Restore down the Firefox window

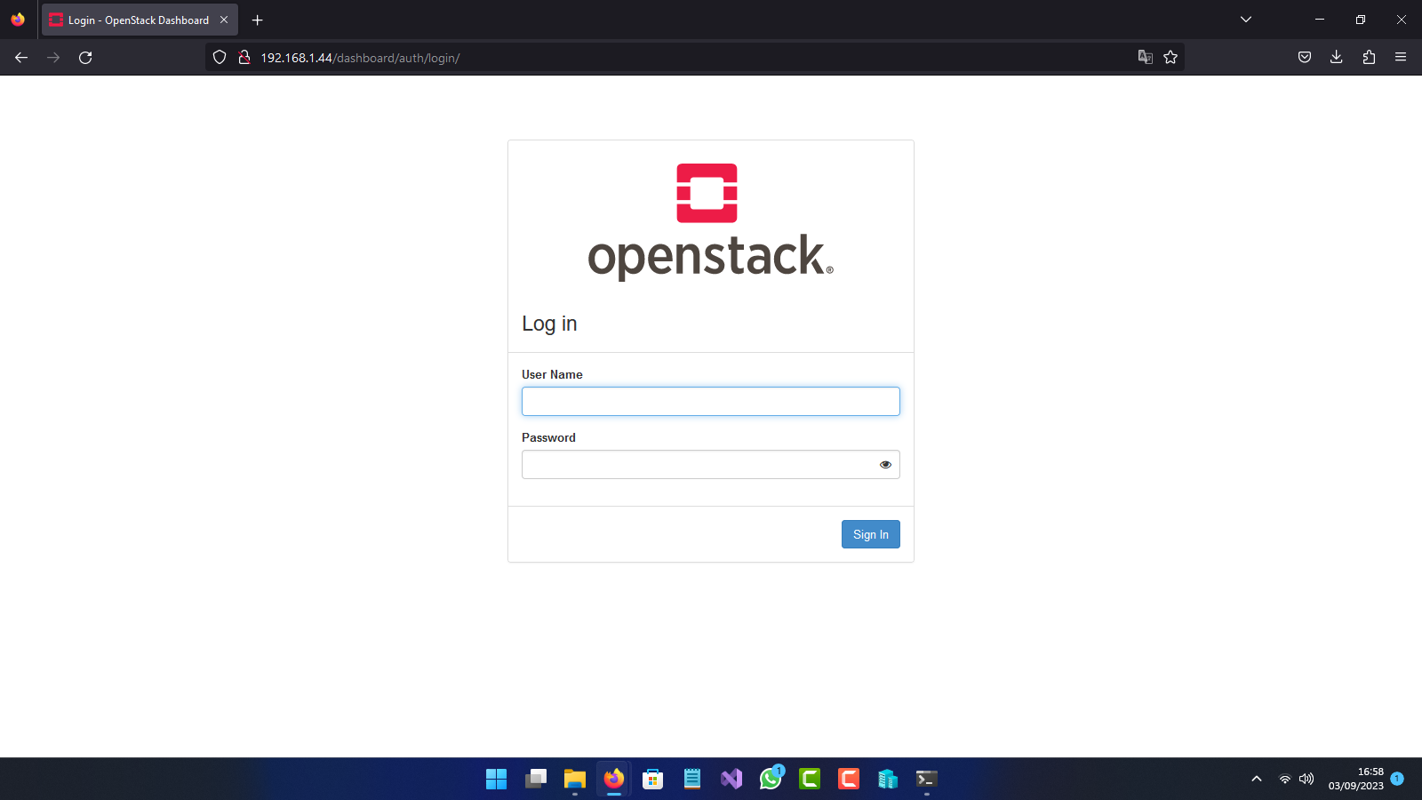pos(1361,20)
